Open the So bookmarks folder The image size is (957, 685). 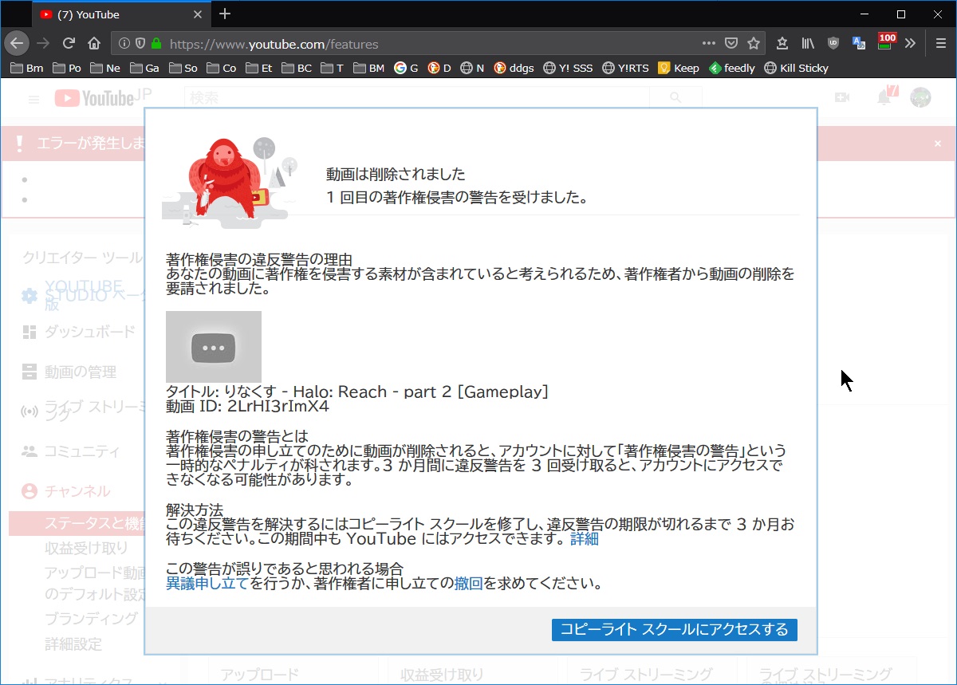click(x=183, y=68)
